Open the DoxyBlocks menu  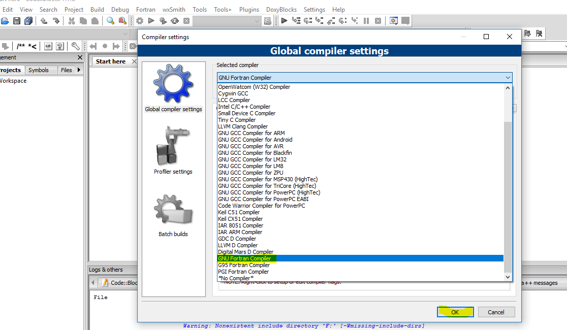coord(281,10)
